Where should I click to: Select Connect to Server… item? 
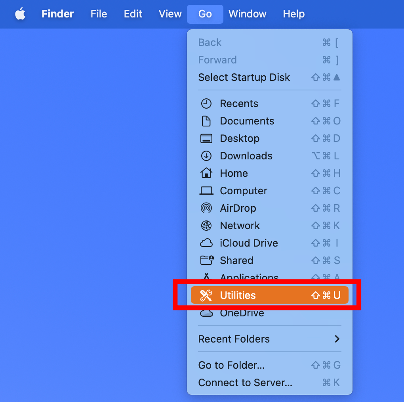pyautogui.click(x=245, y=383)
